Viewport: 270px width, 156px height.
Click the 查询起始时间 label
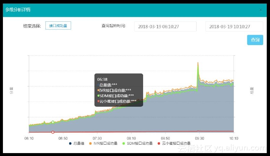pos(114,26)
